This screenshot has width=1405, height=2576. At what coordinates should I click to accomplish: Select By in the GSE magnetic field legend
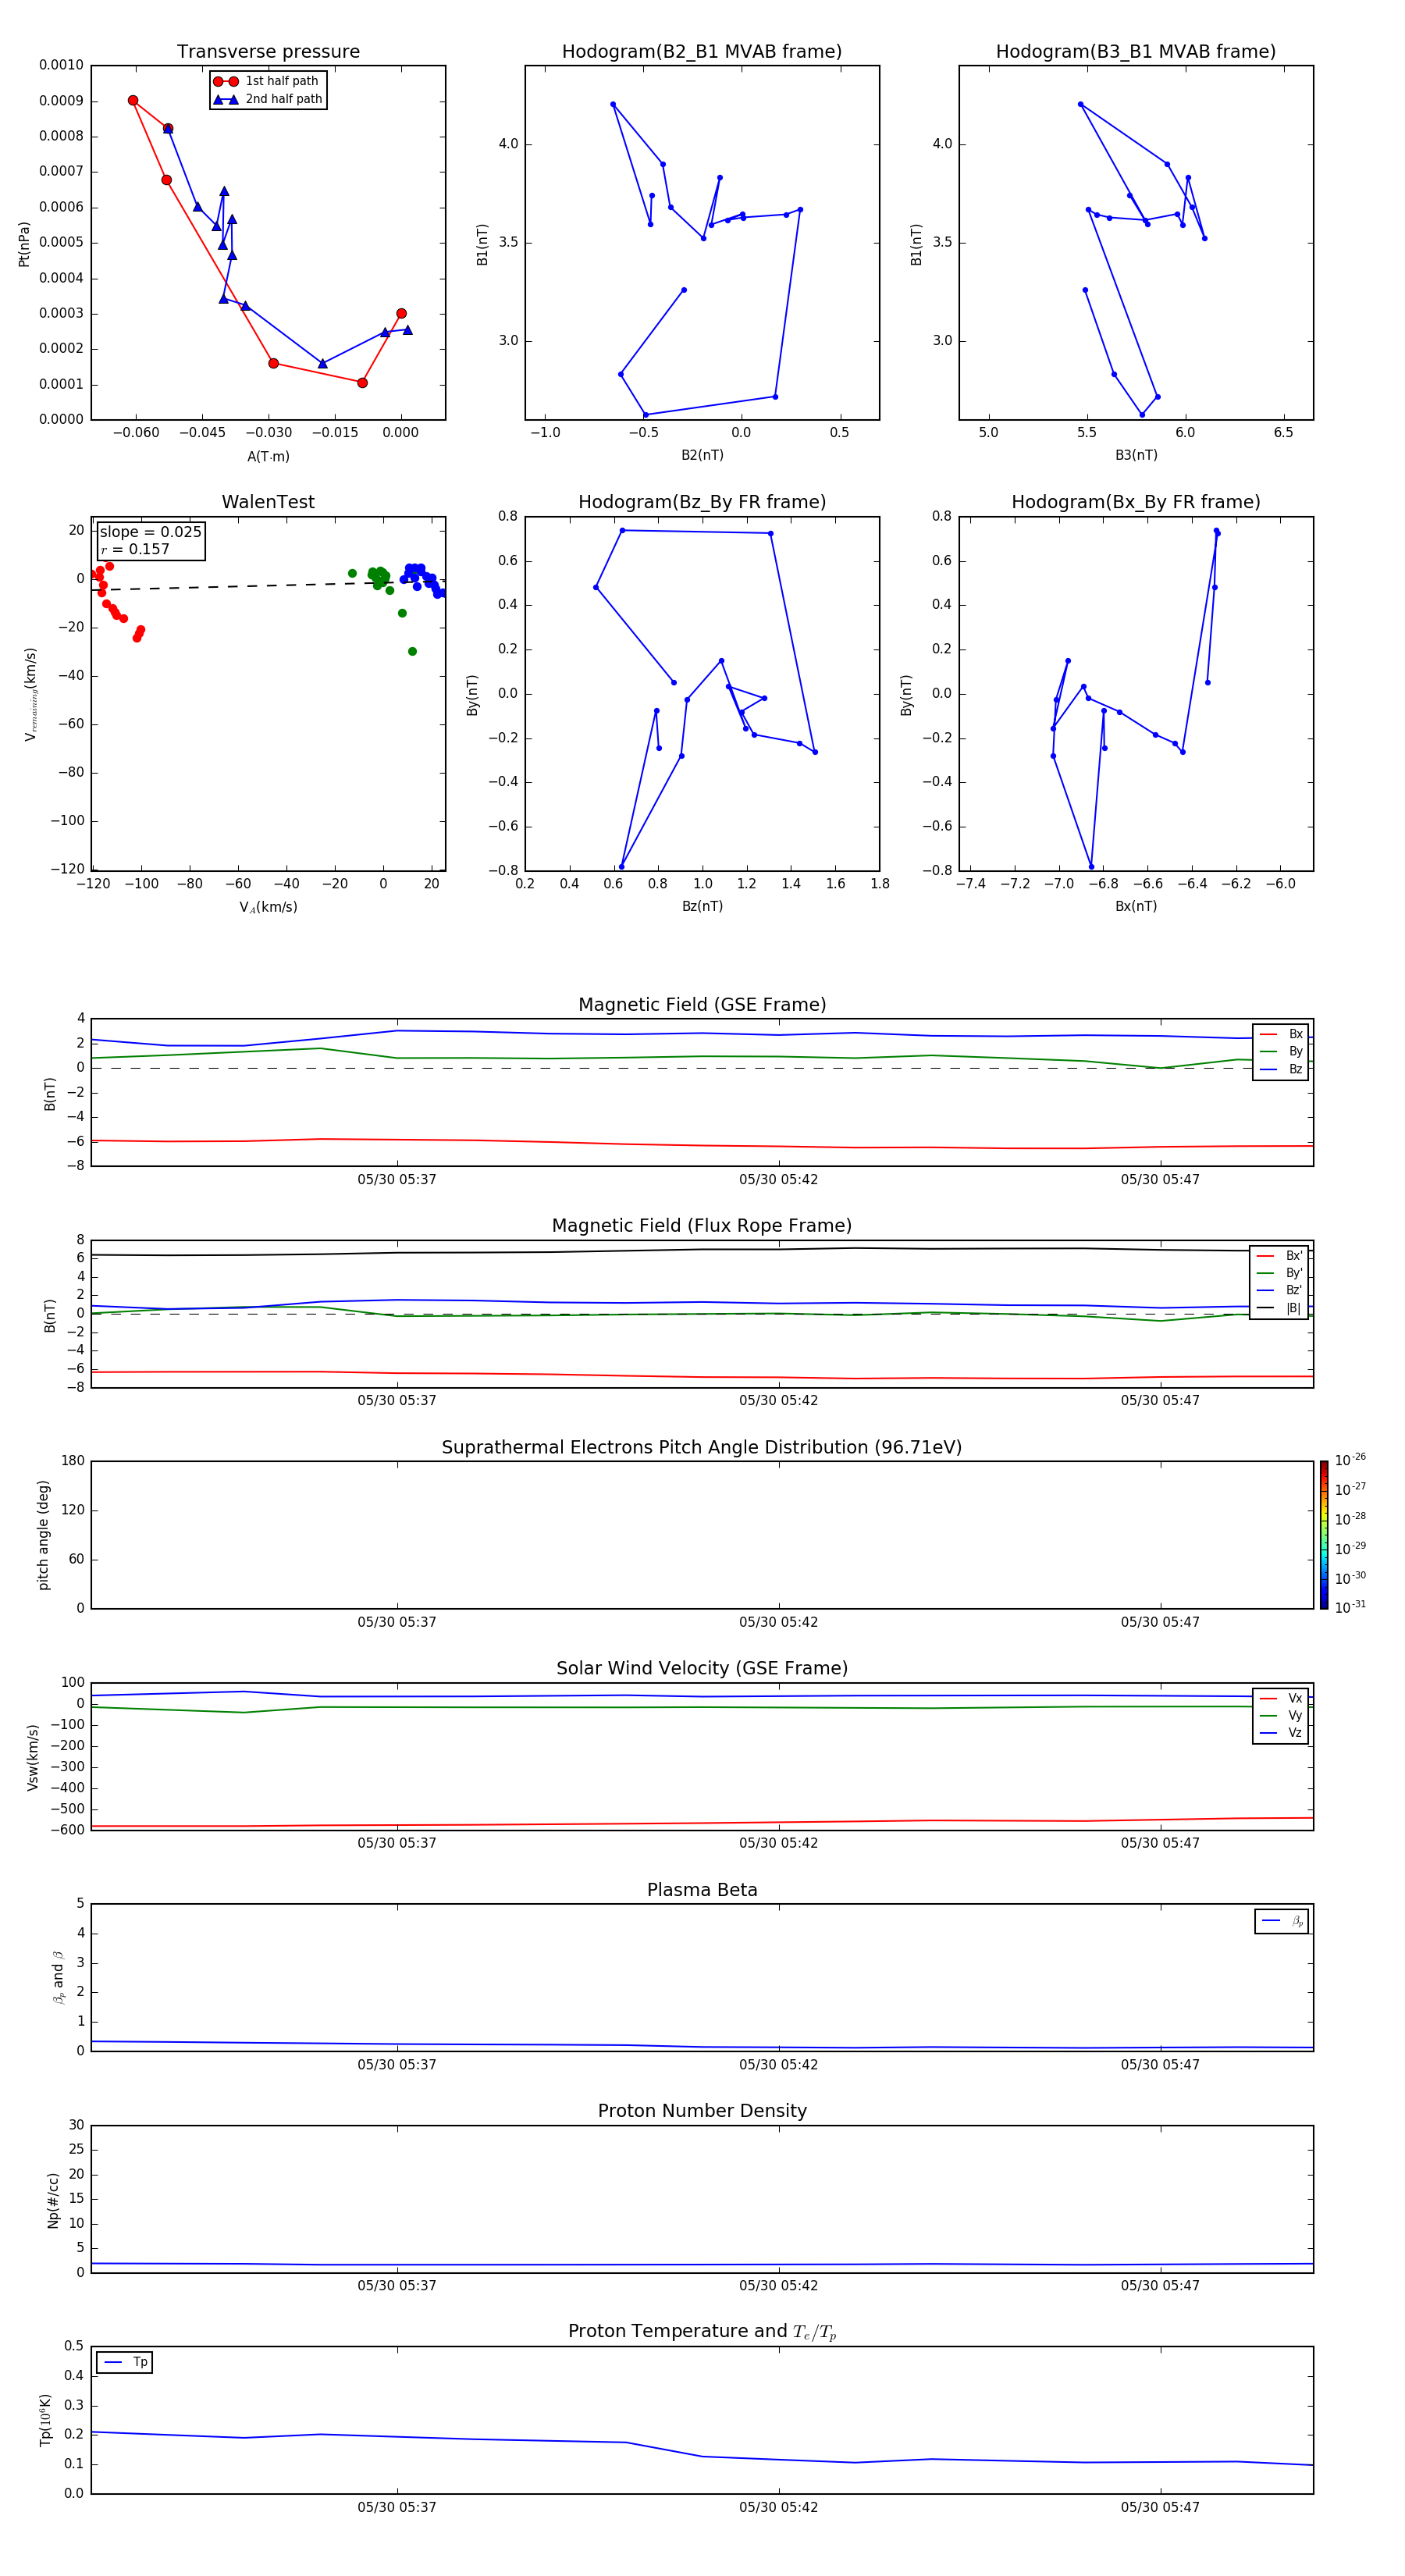pyautogui.click(x=1281, y=1051)
